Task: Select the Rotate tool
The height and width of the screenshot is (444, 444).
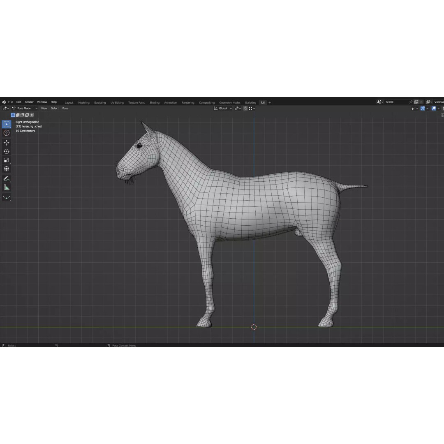Action: point(7,151)
